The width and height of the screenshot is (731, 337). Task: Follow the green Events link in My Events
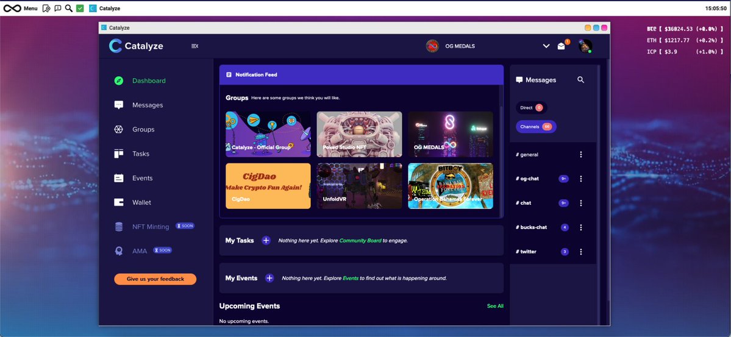(x=351, y=278)
